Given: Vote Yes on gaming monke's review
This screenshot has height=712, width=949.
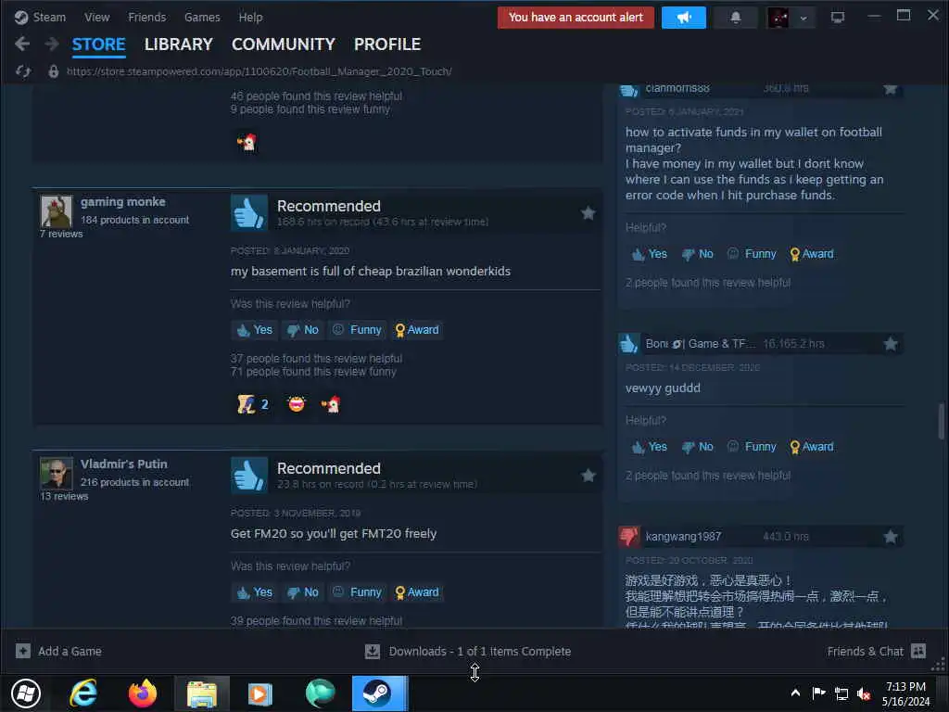Looking at the screenshot, I should pyautogui.click(x=255, y=330).
